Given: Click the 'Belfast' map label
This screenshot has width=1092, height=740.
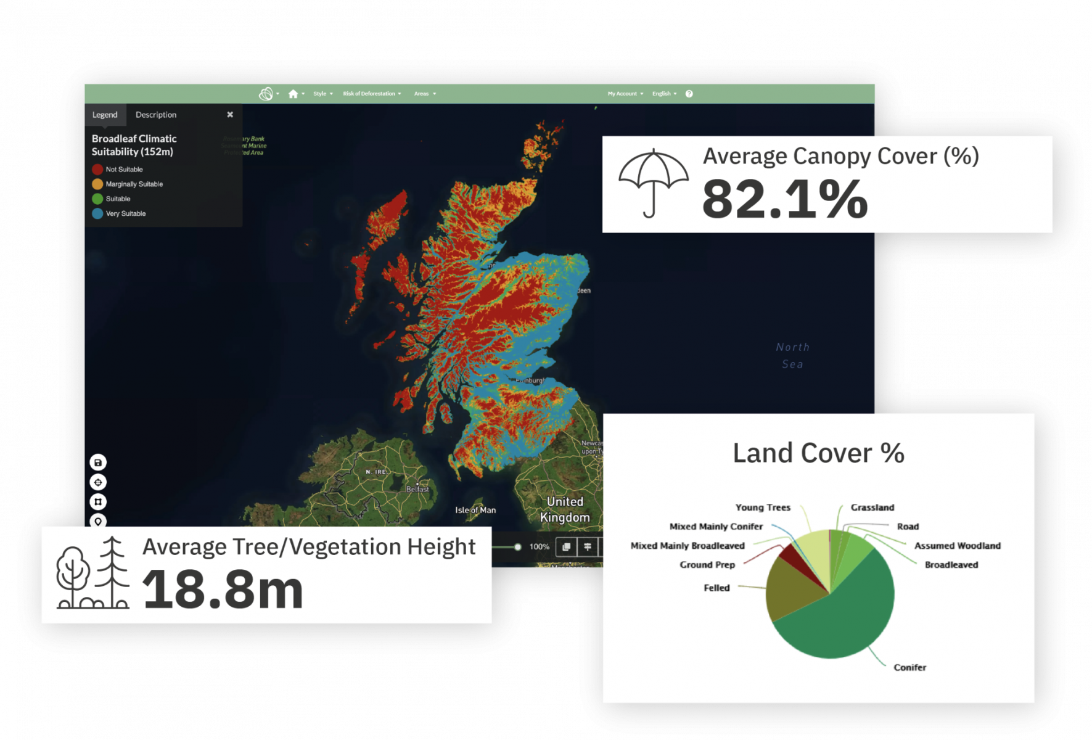Looking at the screenshot, I should 417,489.
